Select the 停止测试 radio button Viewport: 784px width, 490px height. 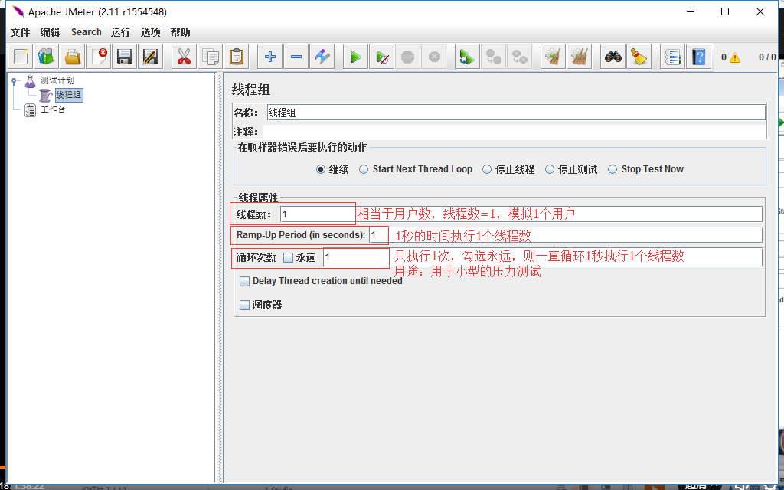550,169
